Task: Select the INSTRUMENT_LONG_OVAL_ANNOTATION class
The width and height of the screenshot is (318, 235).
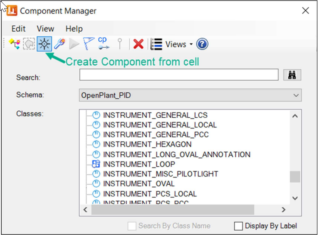Action: [177, 155]
